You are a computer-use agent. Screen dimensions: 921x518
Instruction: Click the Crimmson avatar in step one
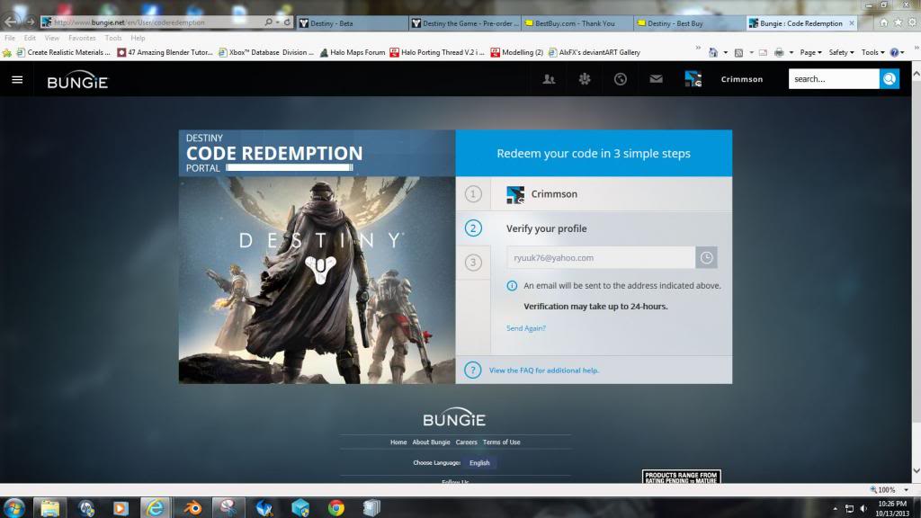[x=515, y=194]
